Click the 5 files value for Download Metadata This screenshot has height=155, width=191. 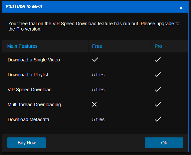[98, 119]
